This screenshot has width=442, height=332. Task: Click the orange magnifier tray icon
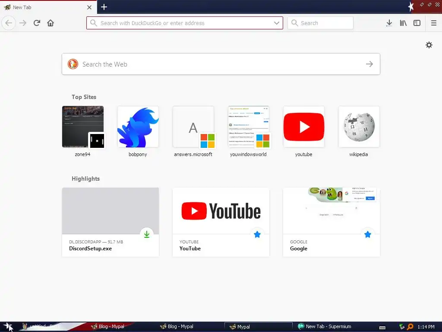tap(410, 327)
